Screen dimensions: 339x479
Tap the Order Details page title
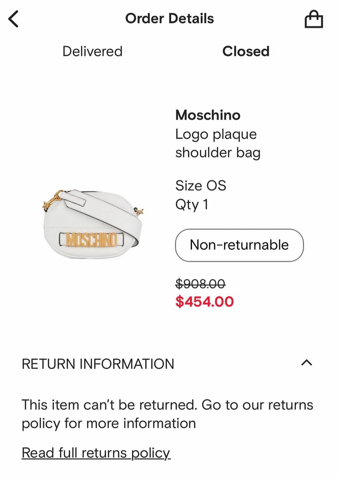pyautogui.click(x=169, y=18)
